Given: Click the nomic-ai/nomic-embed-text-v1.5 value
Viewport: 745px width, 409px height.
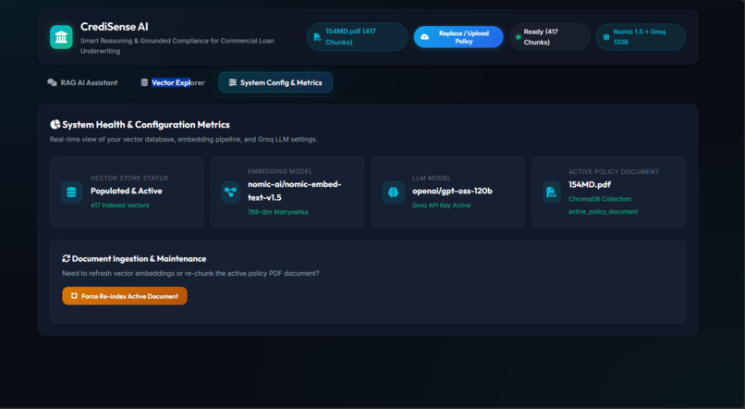Looking at the screenshot, I should 295,191.
